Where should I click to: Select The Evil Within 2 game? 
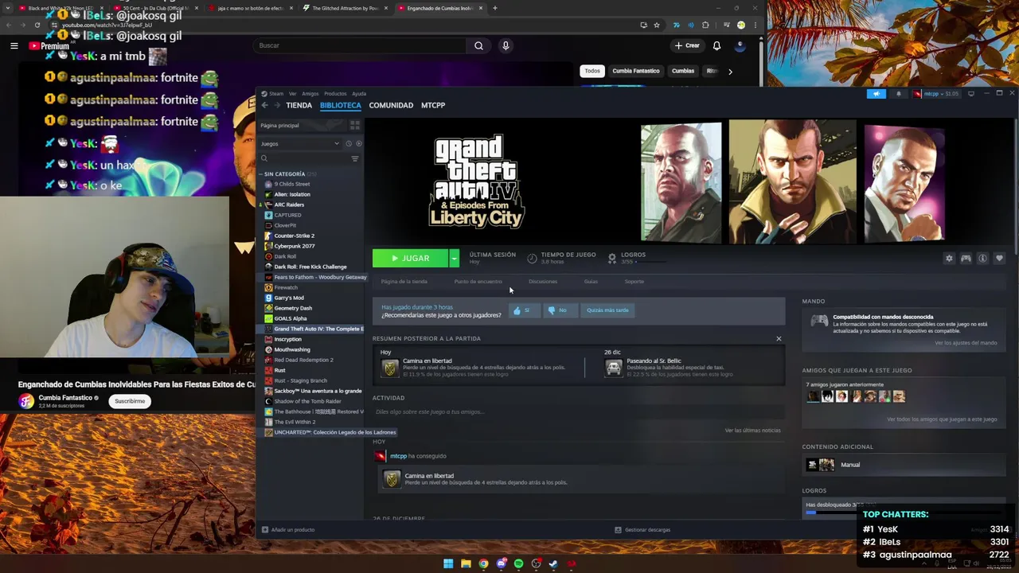tap(295, 422)
